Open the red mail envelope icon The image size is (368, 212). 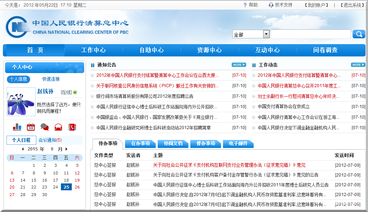pos(58,127)
